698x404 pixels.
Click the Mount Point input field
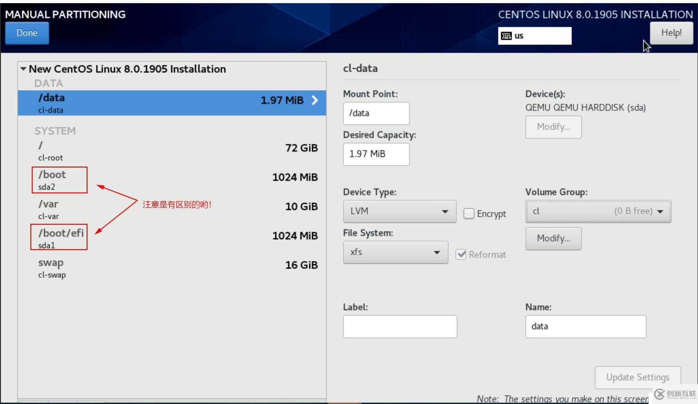tap(376, 113)
